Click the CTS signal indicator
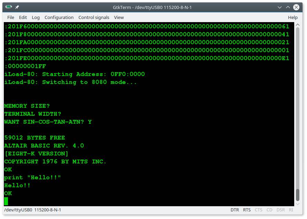This screenshot has width=307, height=219. pyautogui.click(x=259, y=210)
